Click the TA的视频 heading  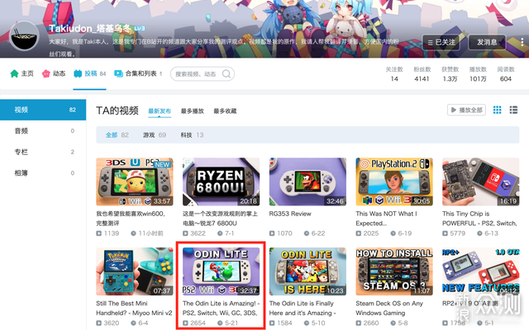pos(117,111)
